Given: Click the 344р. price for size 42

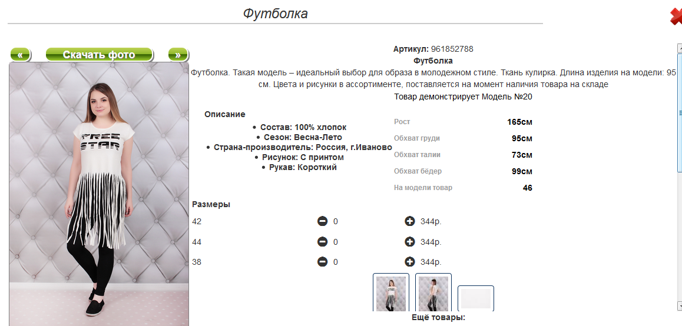Looking at the screenshot, I should pos(431,222).
